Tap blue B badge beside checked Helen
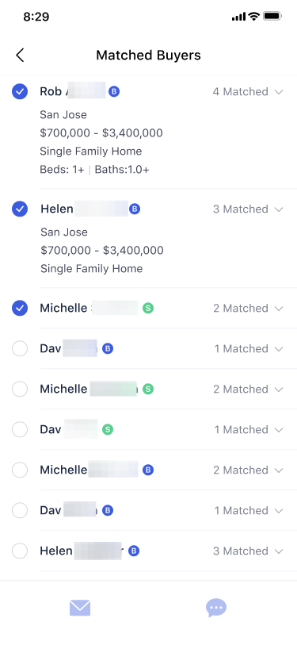297x645 pixels. coord(135,209)
